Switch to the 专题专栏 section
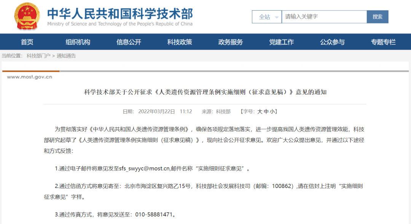Viewport: 411px width, 224px height. [x=383, y=42]
